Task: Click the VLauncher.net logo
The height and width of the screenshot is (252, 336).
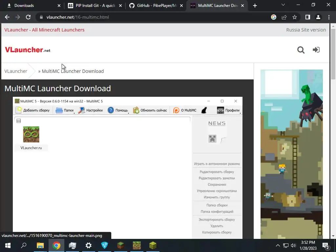Action: (x=28, y=50)
